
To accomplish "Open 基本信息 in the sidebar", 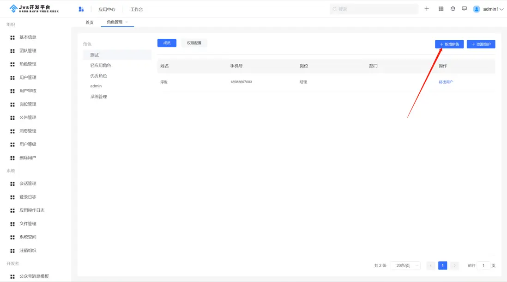I will tap(28, 37).
